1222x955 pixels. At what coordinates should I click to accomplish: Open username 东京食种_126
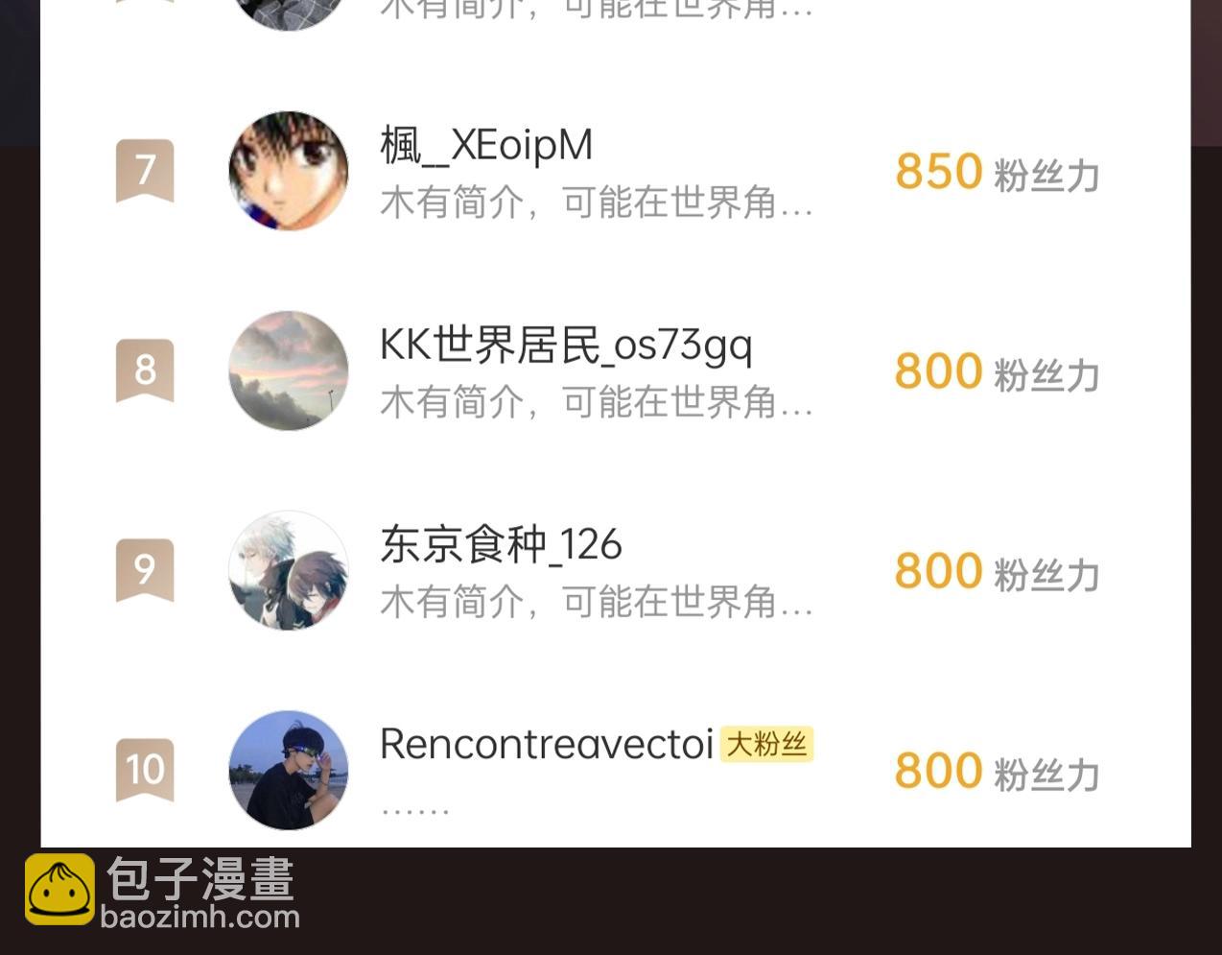tap(501, 544)
